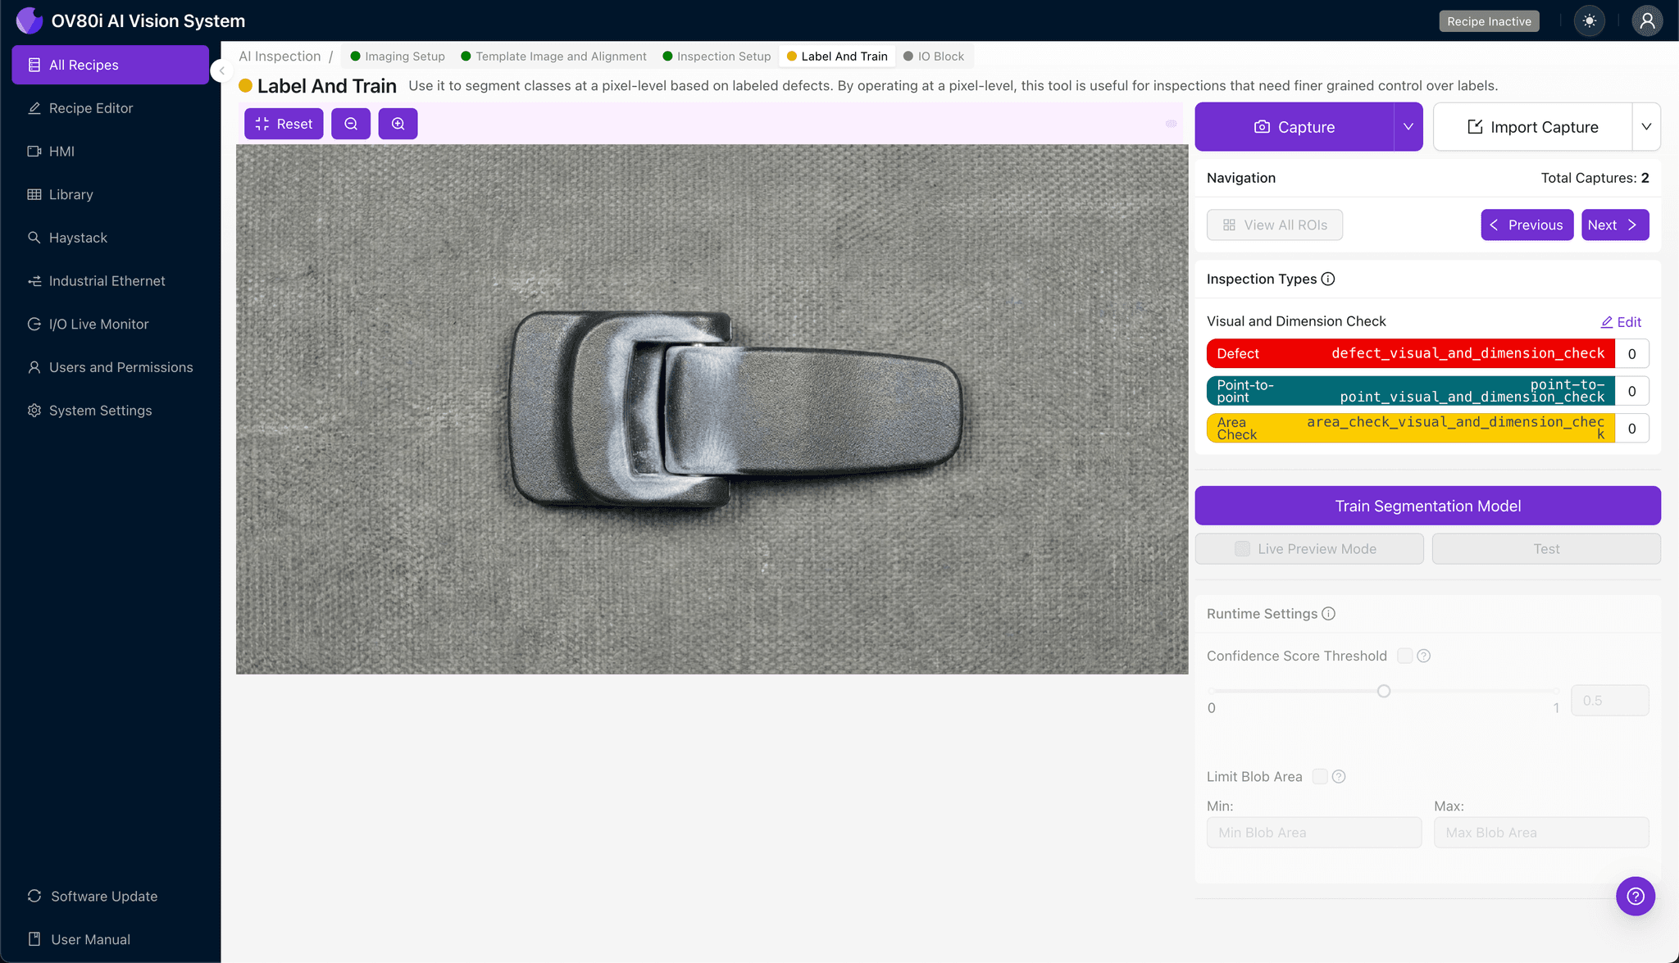Click the OV80i logo icon
The image size is (1679, 963).
30,20
